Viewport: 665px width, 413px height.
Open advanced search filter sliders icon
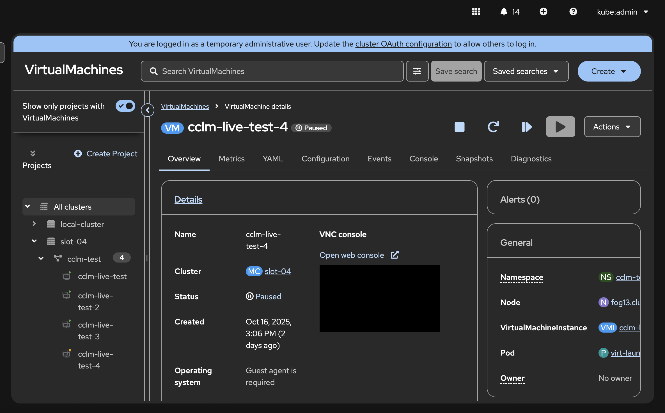pyautogui.click(x=417, y=71)
